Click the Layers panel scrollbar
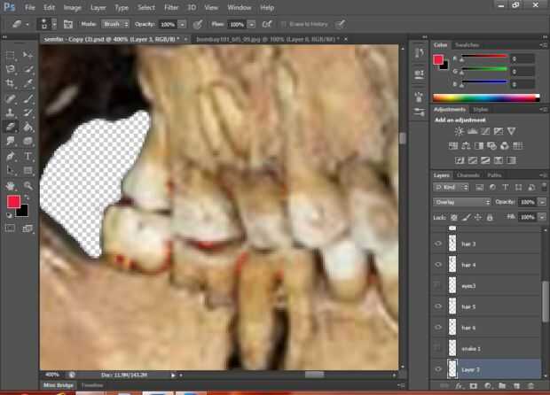The width and height of the screenshot is (550, 395). click(x=545, y=301)
